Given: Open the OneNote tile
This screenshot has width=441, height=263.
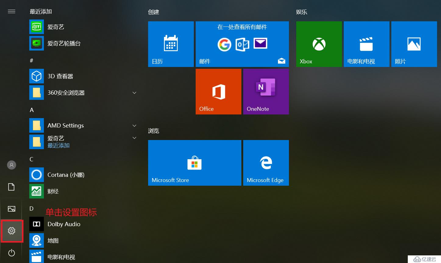Looking at the screenshot, I should (x=266, y=92).
